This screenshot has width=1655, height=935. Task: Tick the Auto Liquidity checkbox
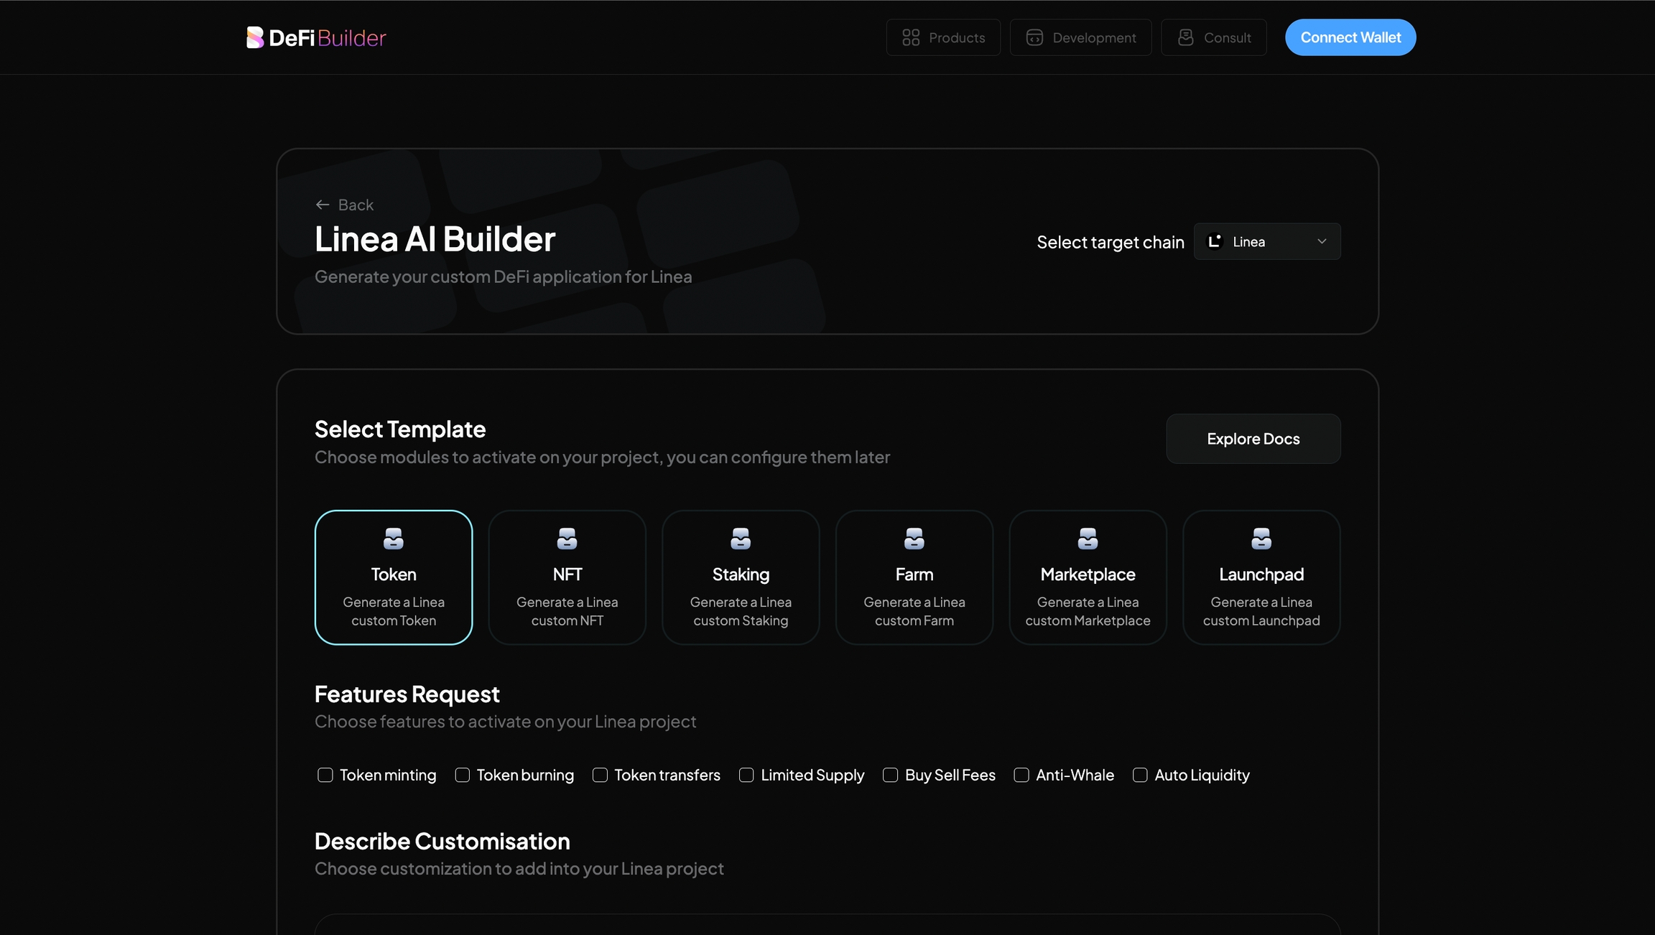(x=1140, y=775)
